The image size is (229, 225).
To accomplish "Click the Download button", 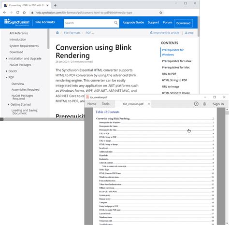I will click(x=183, y=23).
